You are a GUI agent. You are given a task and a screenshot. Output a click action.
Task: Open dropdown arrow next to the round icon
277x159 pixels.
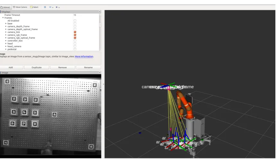(59, 7)
